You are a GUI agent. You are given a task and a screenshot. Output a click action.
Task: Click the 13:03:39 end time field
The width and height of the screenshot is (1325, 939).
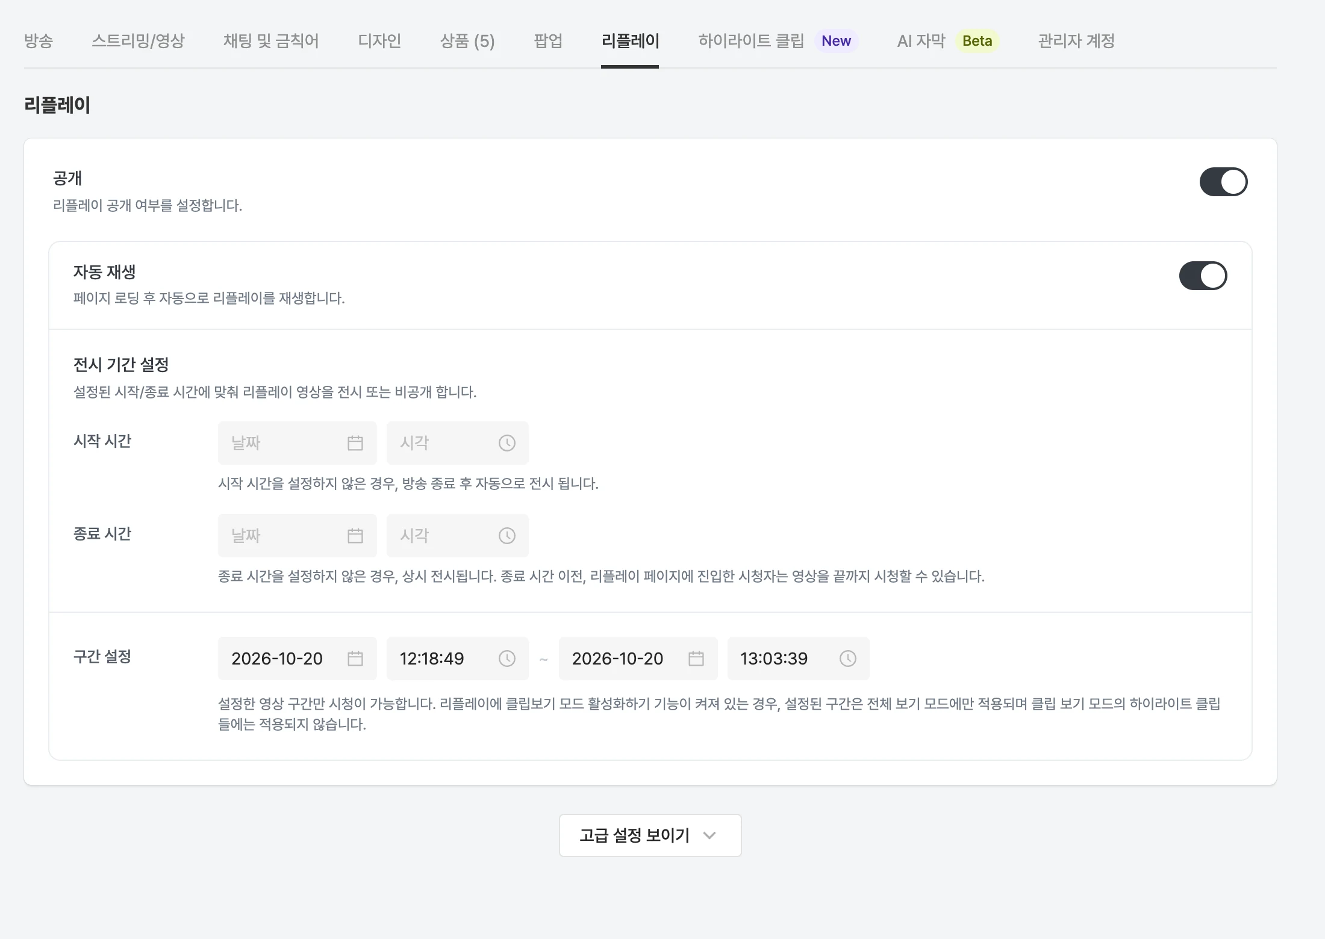[x=799, y=659]
